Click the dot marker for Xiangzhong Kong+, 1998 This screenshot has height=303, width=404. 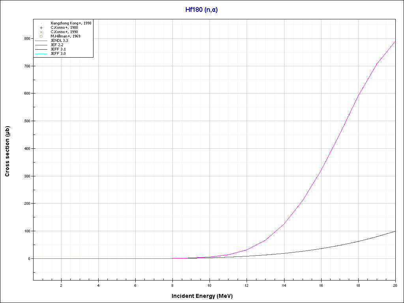click(41, 23)
